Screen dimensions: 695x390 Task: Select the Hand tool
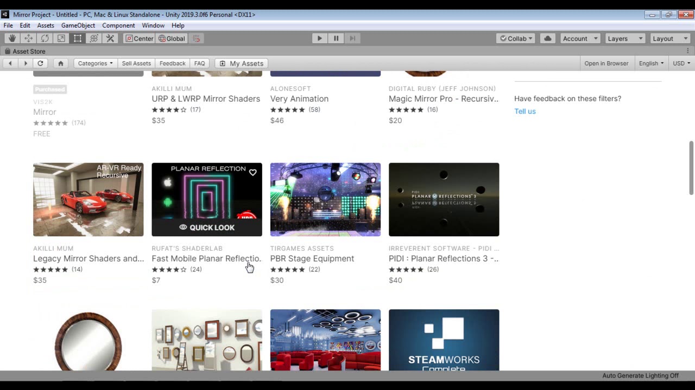point(12,38)
